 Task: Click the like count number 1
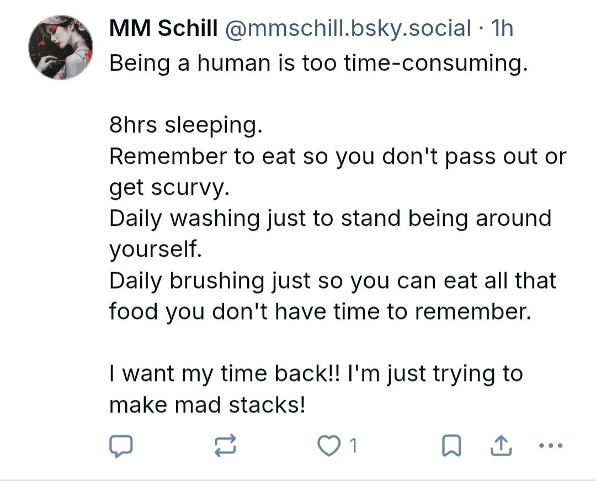coord(354,446)
